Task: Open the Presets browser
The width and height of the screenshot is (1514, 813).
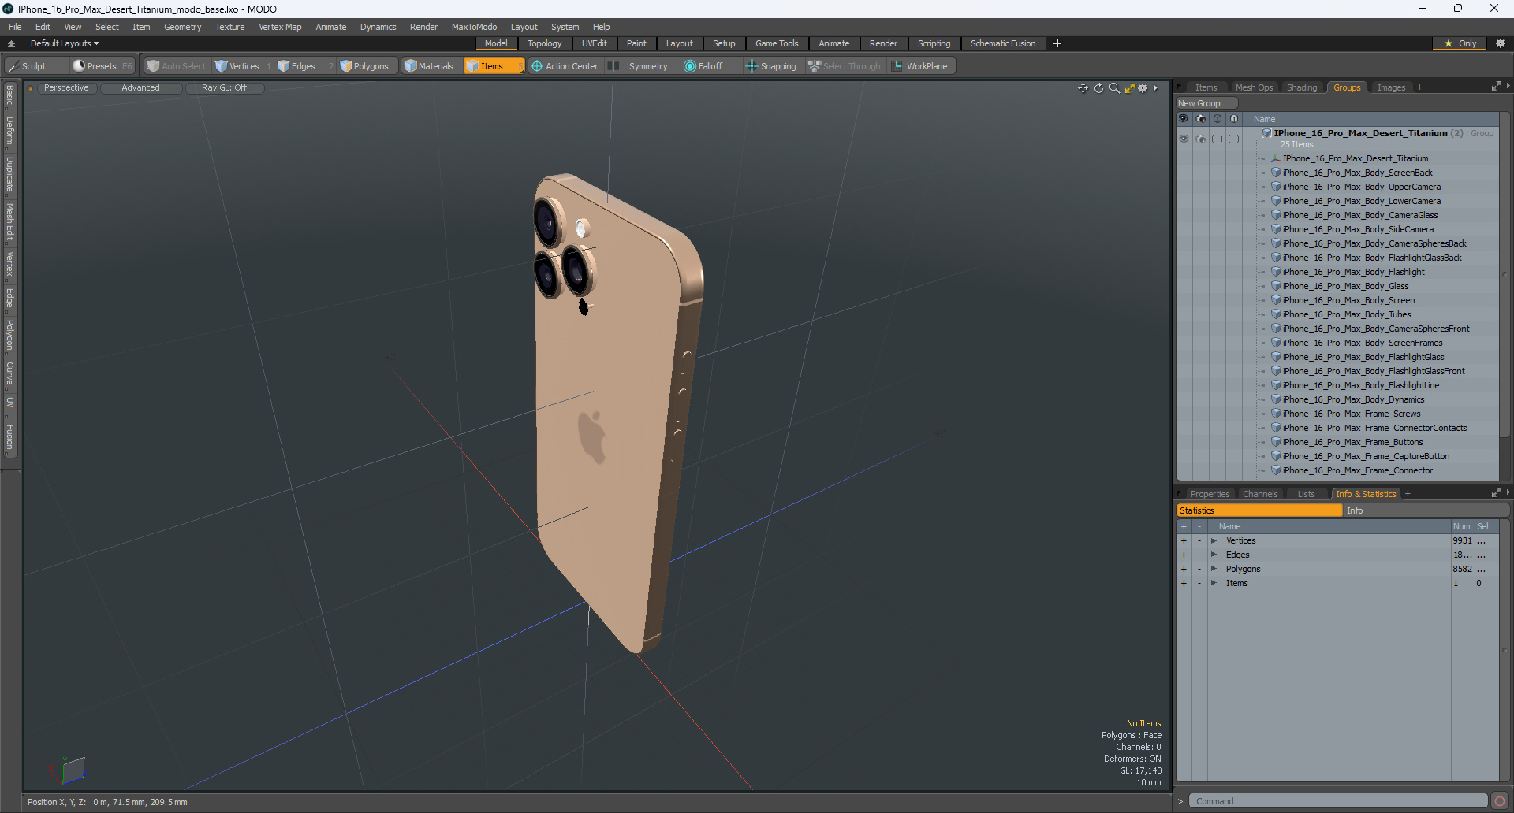Action: pos(102,66)
